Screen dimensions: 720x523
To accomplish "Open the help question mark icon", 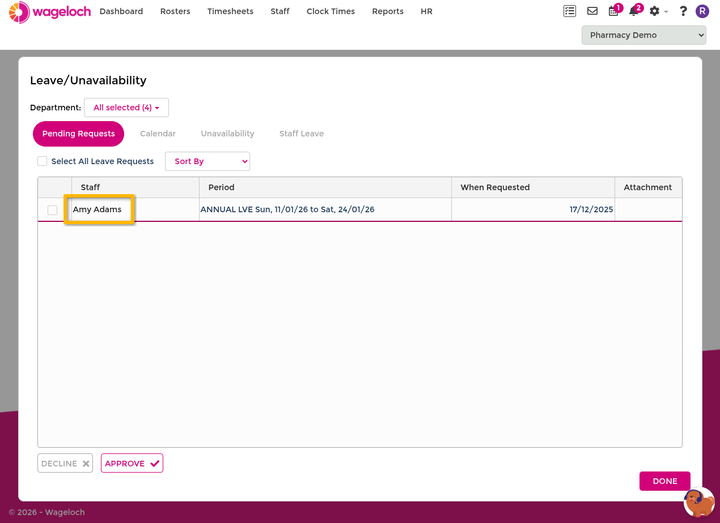I will pos(683,11).
